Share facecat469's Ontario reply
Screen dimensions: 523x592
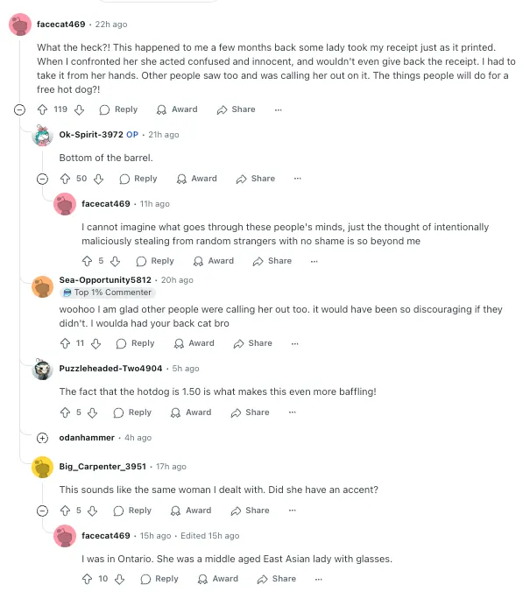point(277,579)
